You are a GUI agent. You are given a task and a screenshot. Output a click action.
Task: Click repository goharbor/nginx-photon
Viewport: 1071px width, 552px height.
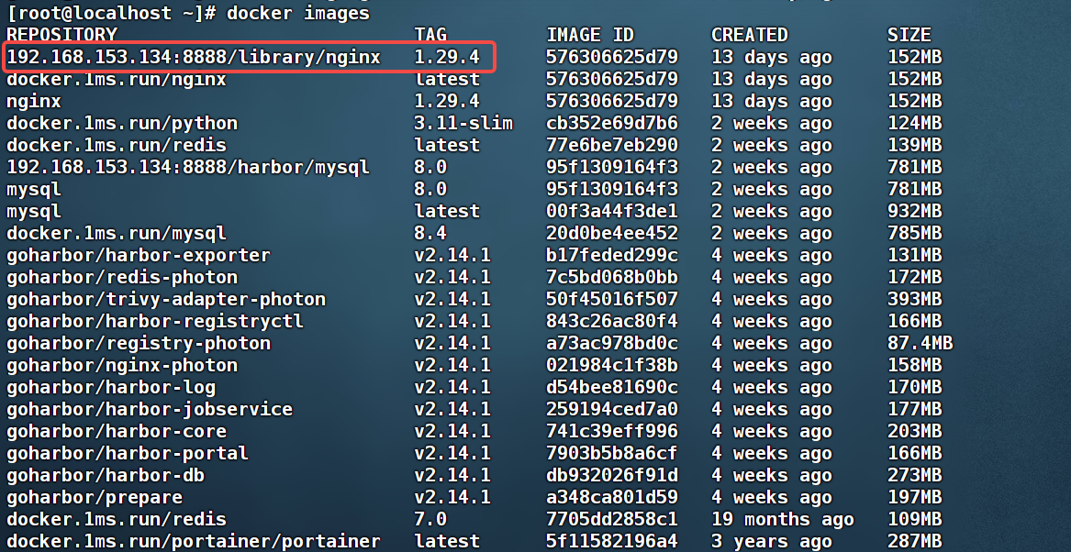tap(121, 365)
